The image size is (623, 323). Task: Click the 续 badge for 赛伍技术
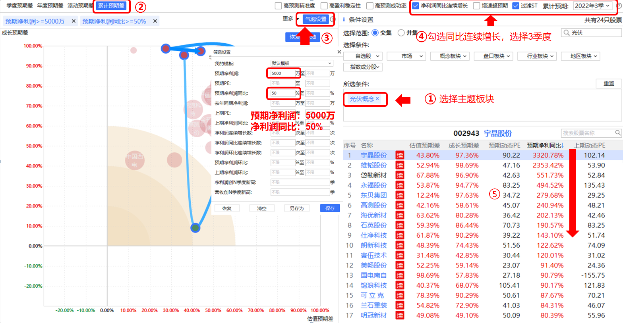[x=400, y=256]
